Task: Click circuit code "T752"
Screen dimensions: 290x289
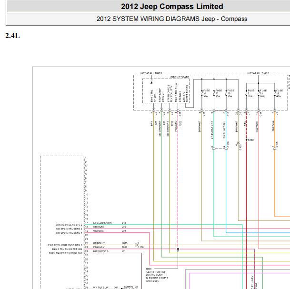Action: coord(172,123)
